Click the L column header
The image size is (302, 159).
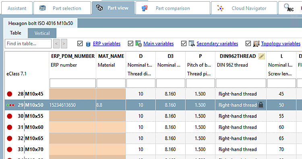(281, 56)
